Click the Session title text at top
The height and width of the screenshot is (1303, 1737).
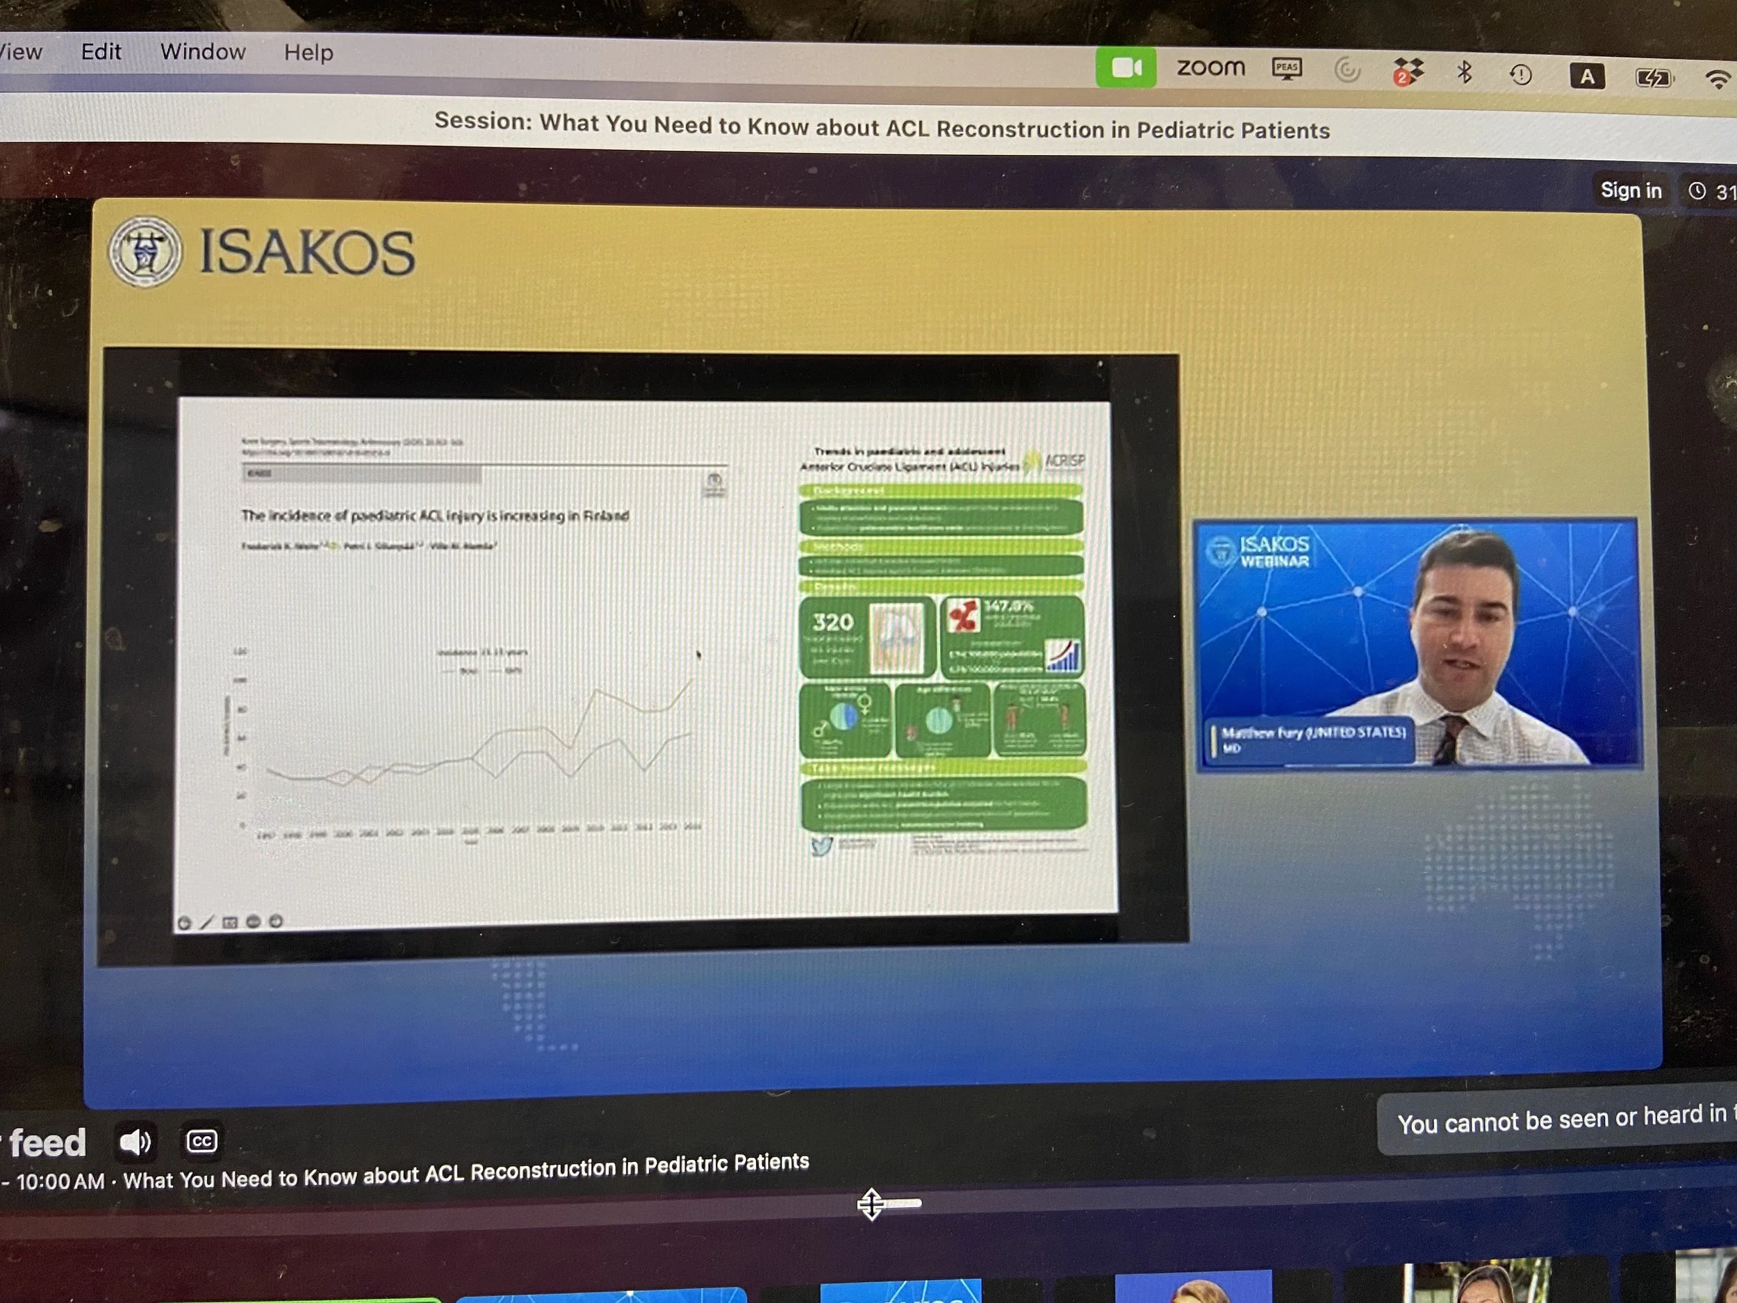pos(881,126)
